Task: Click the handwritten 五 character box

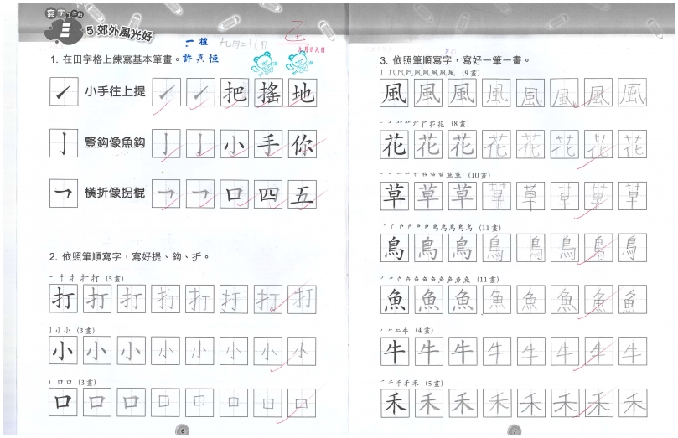Action: click(x=301, y=194)
